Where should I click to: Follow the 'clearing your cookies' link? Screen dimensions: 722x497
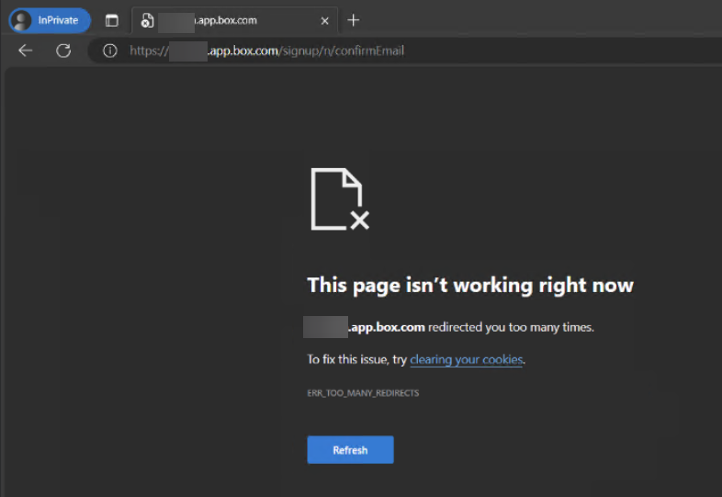click(x=467, y=359)
